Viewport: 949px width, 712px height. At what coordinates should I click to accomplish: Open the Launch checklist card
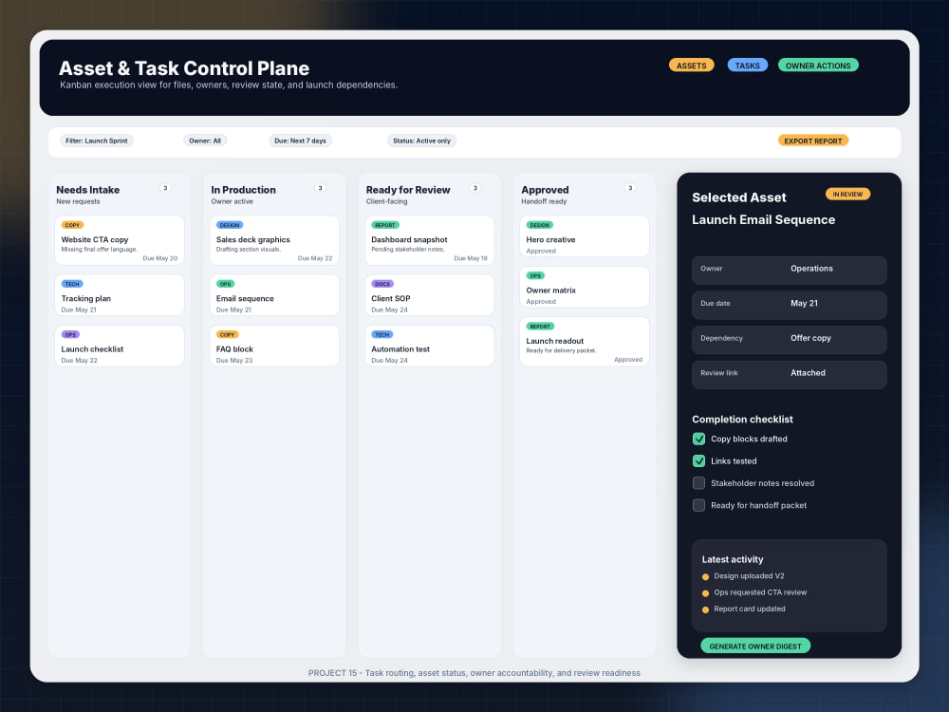[x=120, y=346]
